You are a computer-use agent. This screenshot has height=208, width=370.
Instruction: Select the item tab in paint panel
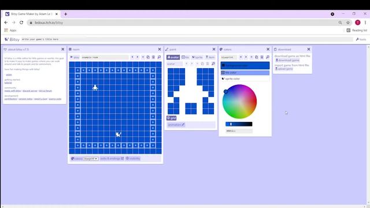tap(210, 57)
